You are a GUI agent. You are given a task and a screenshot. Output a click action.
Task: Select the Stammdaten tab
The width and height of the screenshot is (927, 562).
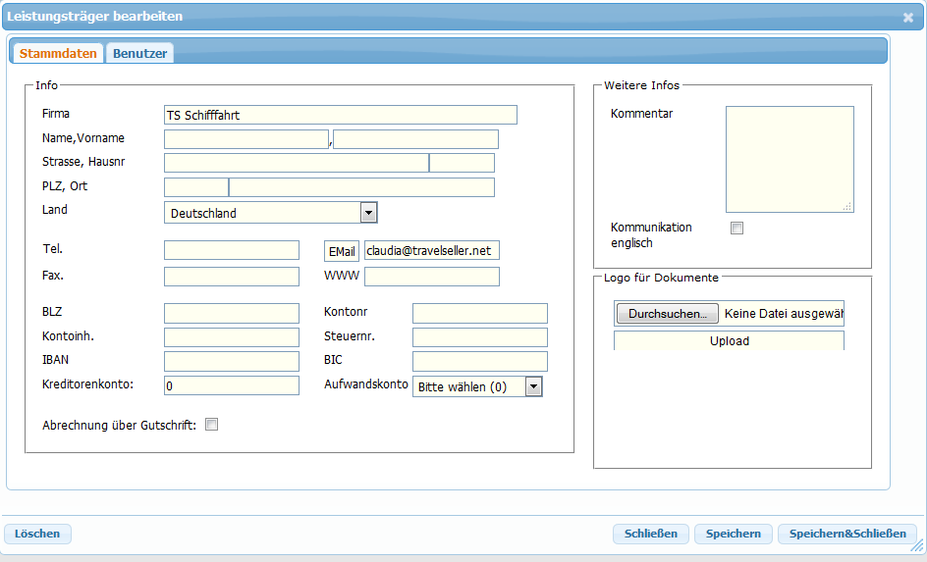point(58,53)
